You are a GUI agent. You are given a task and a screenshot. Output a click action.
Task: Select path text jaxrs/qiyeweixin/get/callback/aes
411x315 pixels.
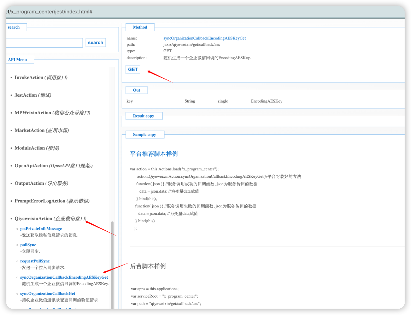click(x=192, y=44)
